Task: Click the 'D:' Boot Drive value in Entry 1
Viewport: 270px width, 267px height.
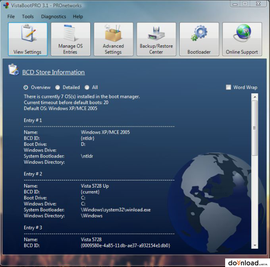Action: tap(83, 144)
